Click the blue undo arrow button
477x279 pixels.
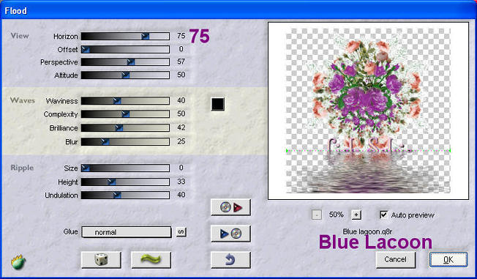click(230, 260)
